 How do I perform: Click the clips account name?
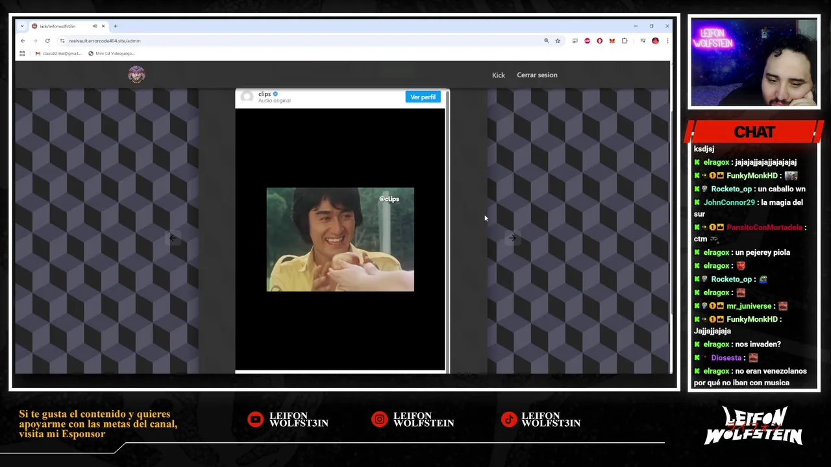pos(265,94)
